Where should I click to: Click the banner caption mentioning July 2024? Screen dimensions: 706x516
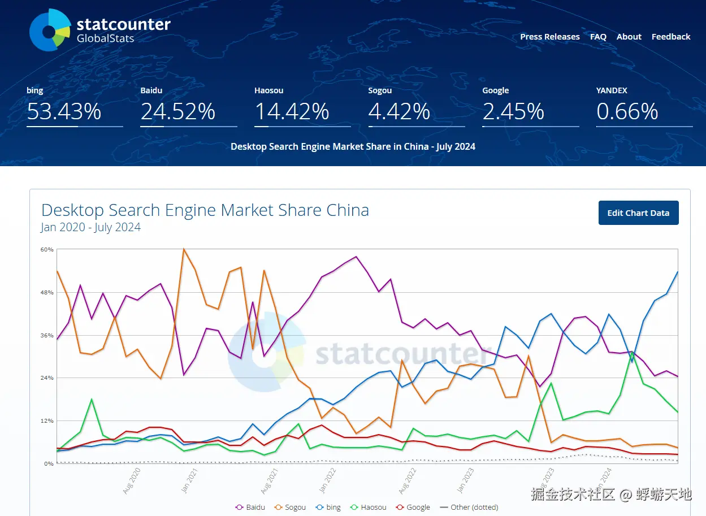coord(353,146)
